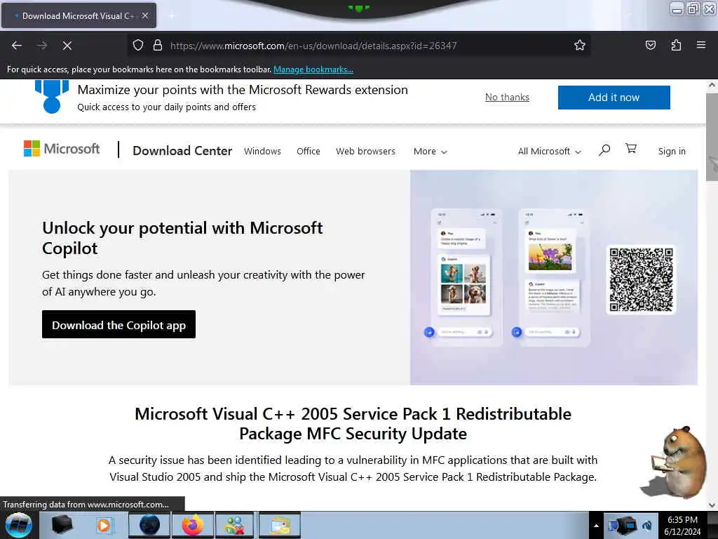
Task: Open the Firefox extensions menu
Action: pos(676,46)
